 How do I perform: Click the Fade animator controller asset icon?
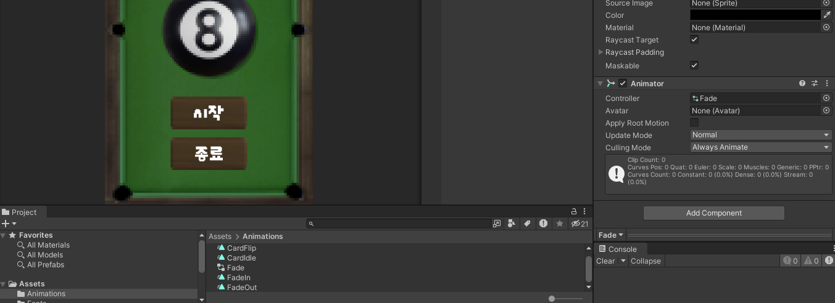221,268
